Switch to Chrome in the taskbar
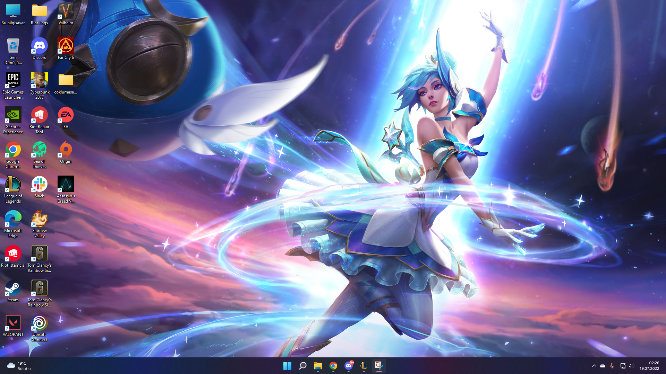This screenshot has width=666, height=374. point(333,366)
